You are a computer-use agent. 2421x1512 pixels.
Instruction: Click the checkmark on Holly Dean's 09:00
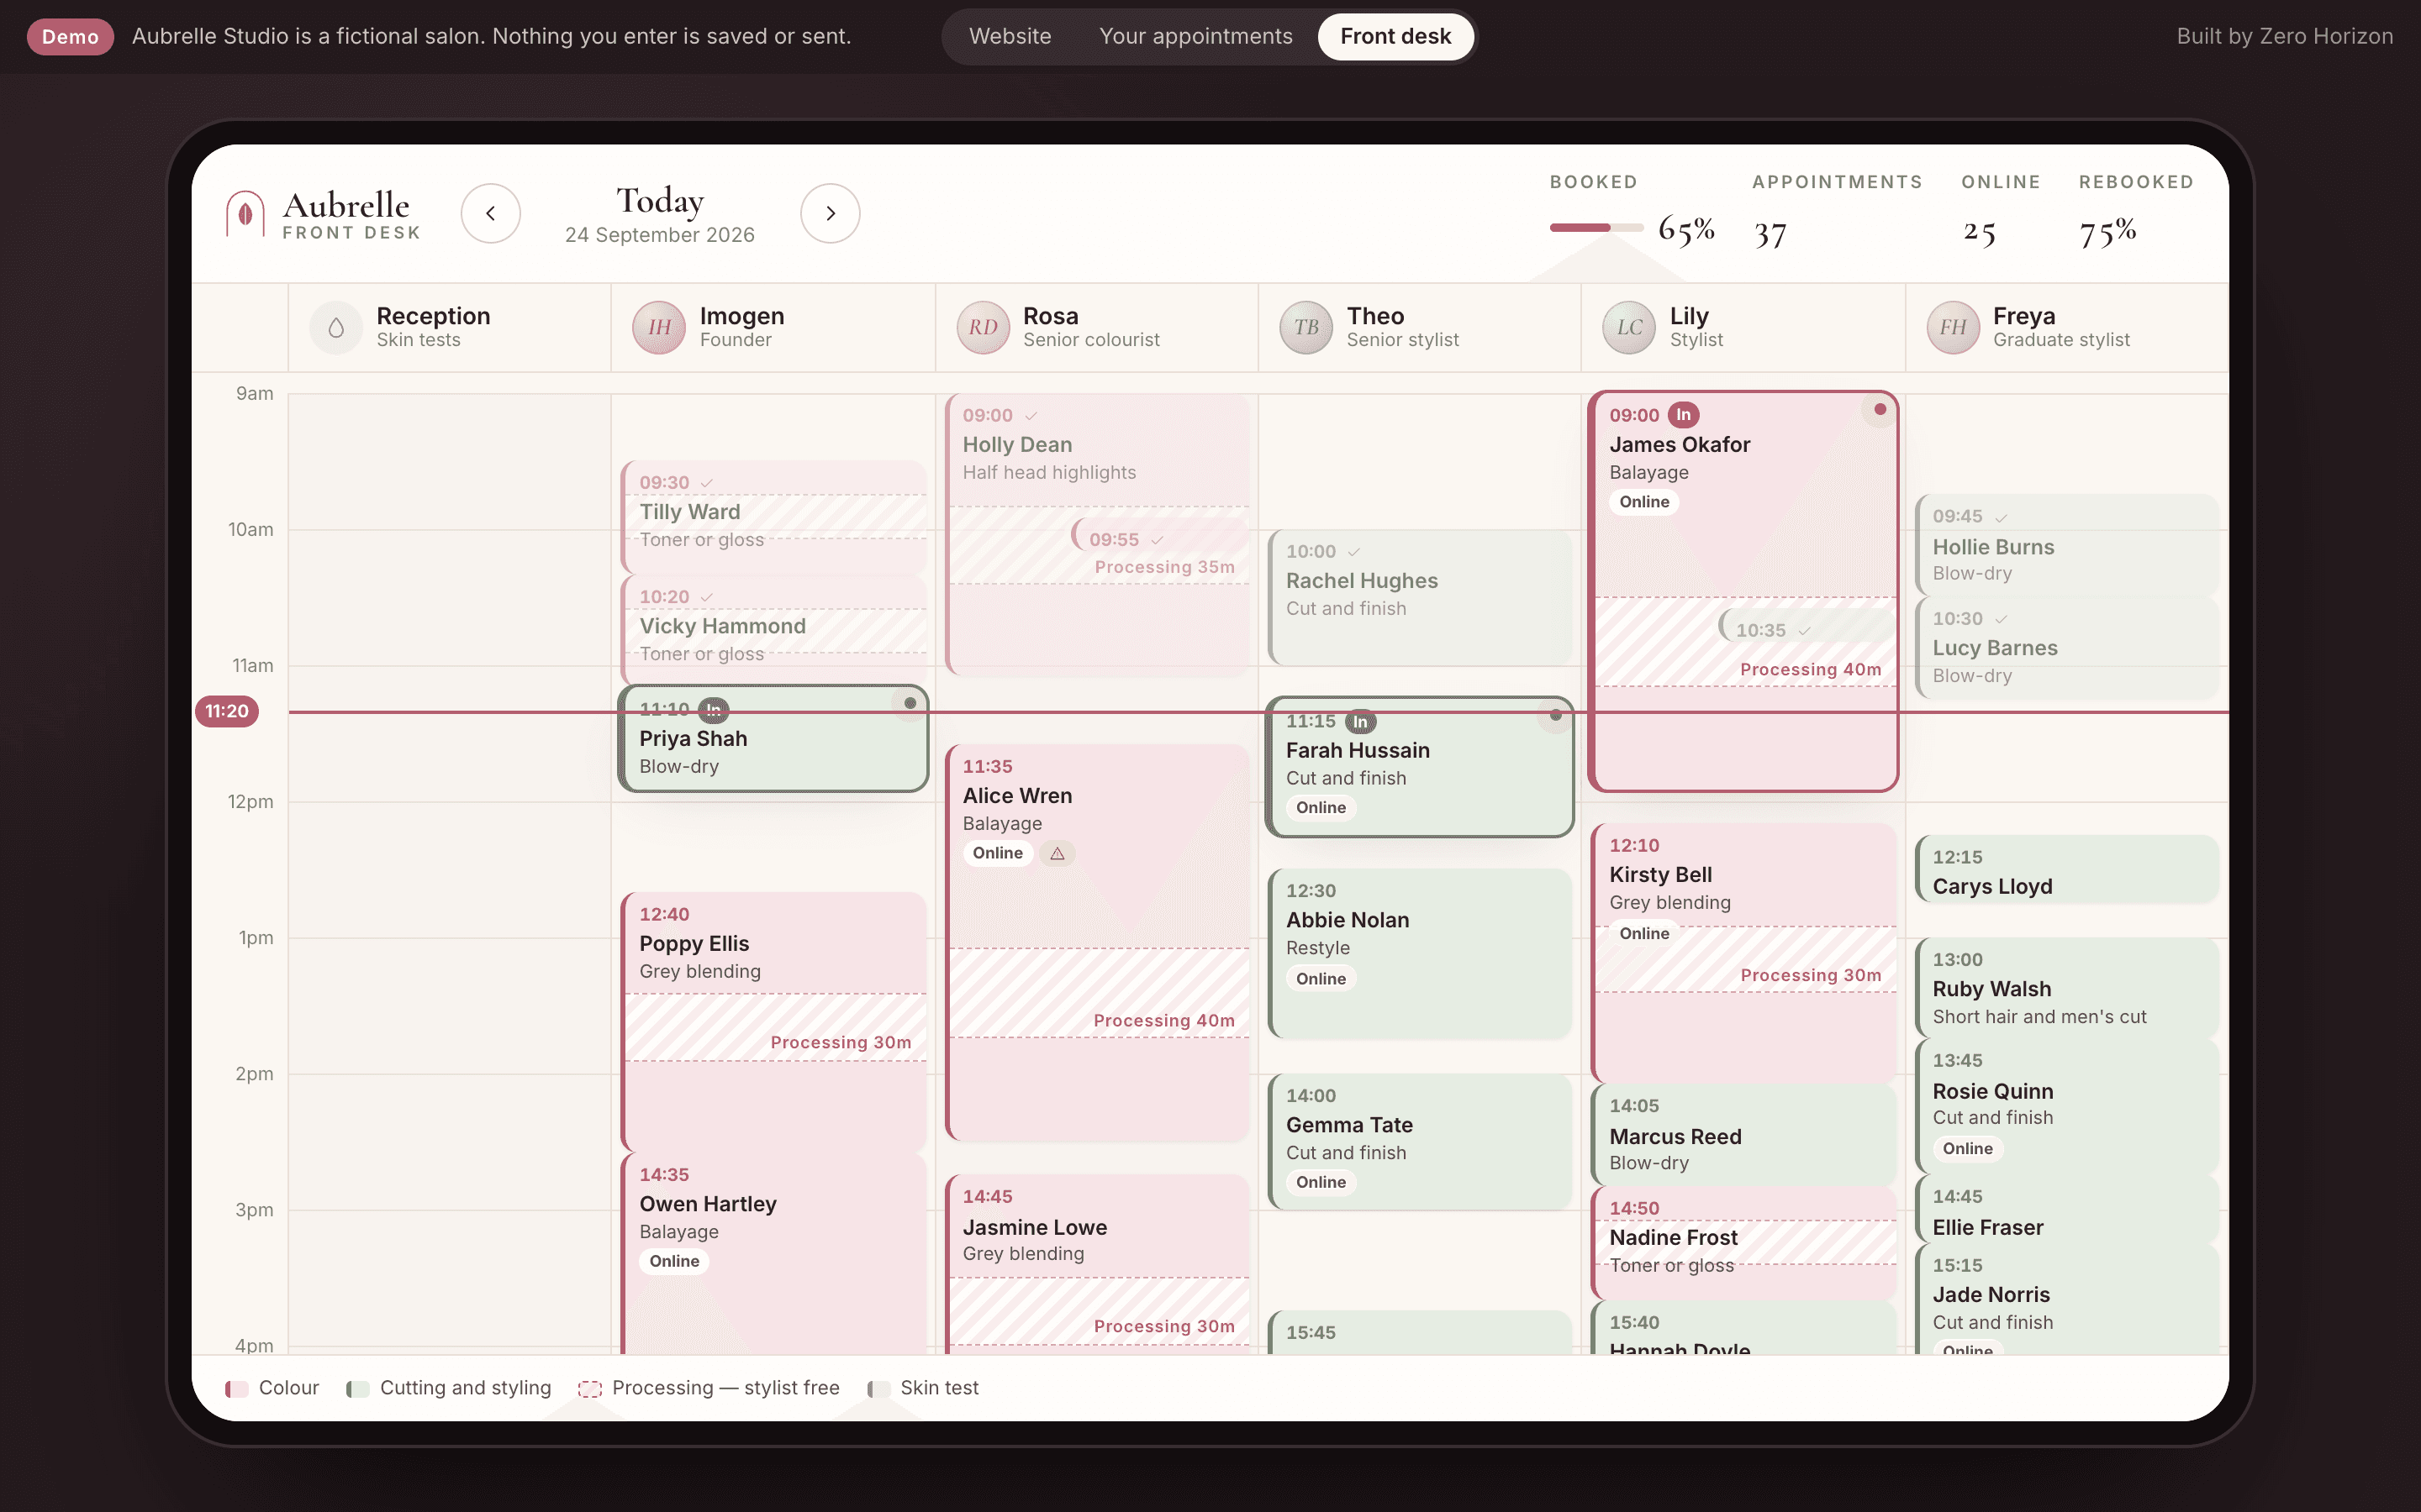click(1031, 416)
